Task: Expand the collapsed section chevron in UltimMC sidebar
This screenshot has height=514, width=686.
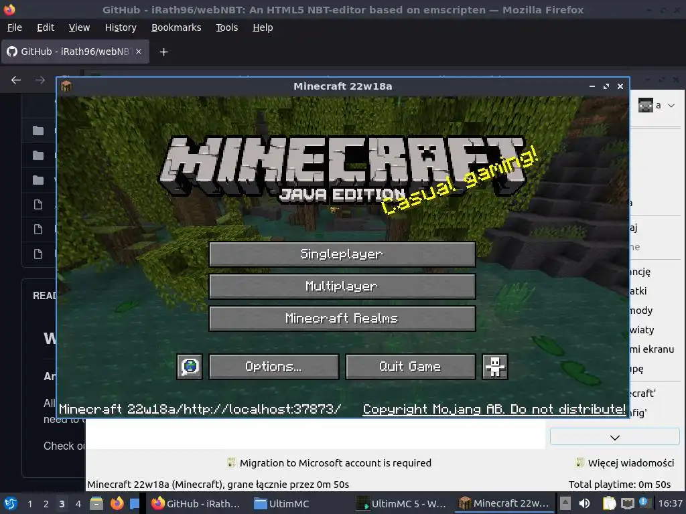Action: [615, 438]
